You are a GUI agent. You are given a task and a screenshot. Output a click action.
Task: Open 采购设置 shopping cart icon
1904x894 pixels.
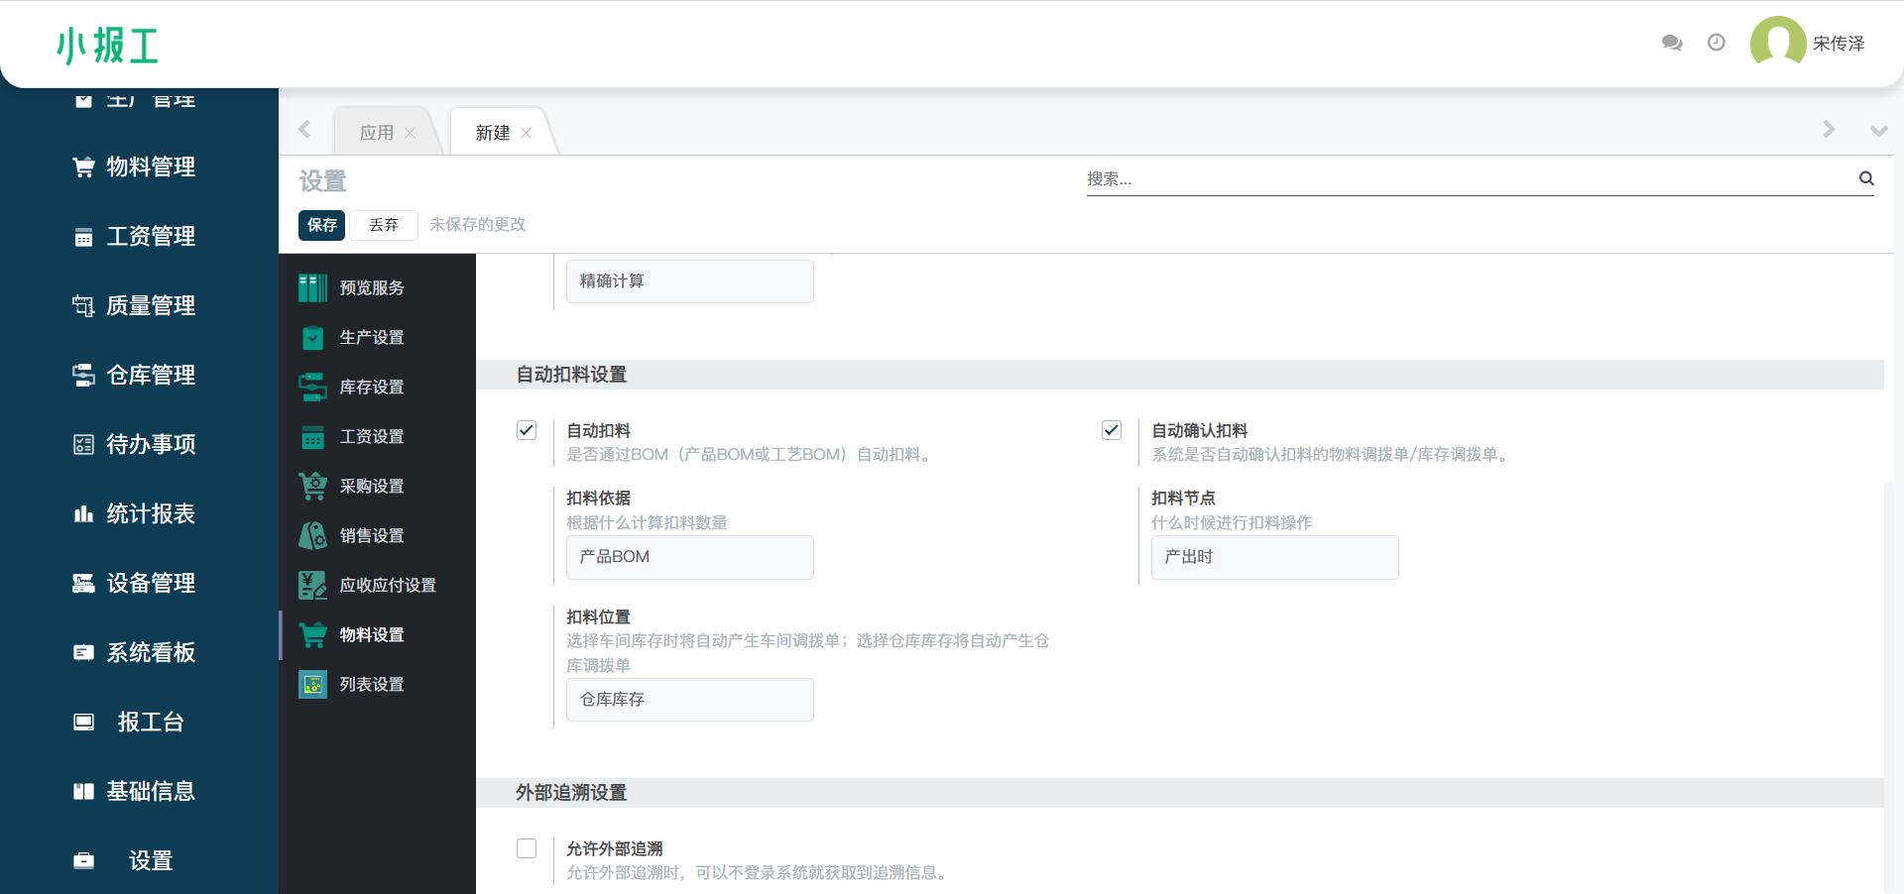[x=312, y=486]
